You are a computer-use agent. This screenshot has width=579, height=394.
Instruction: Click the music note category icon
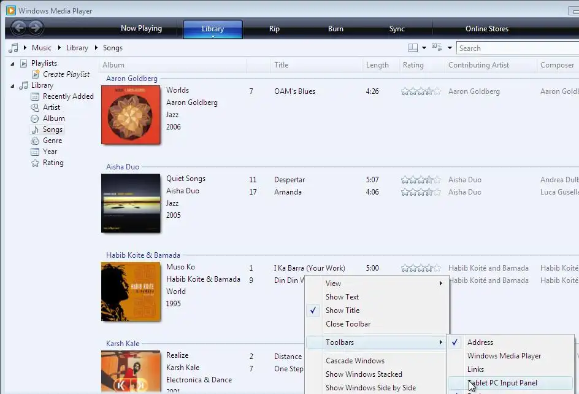[13, 48]
